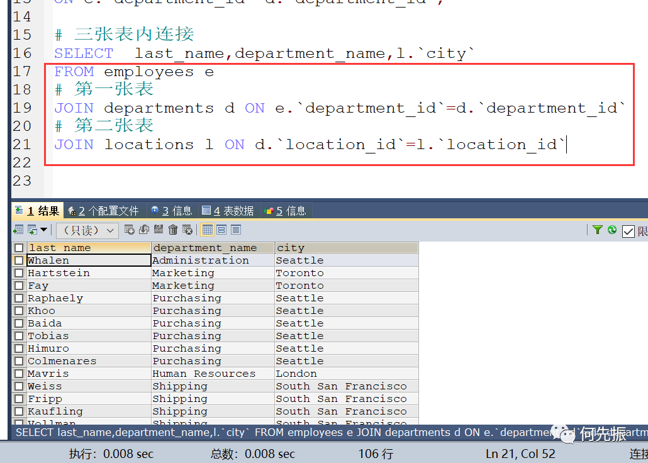Switch to form view mode

pyautogui.click(x=221, y=230)
